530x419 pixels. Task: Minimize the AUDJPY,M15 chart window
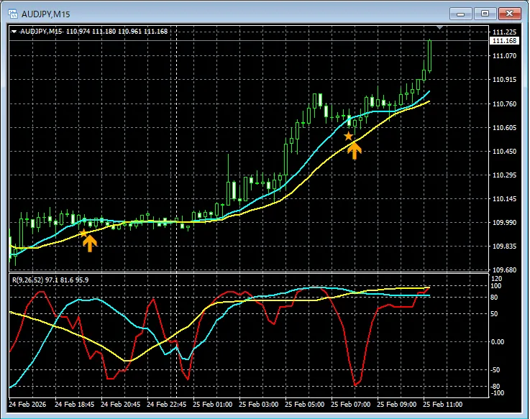pos(462,14)
